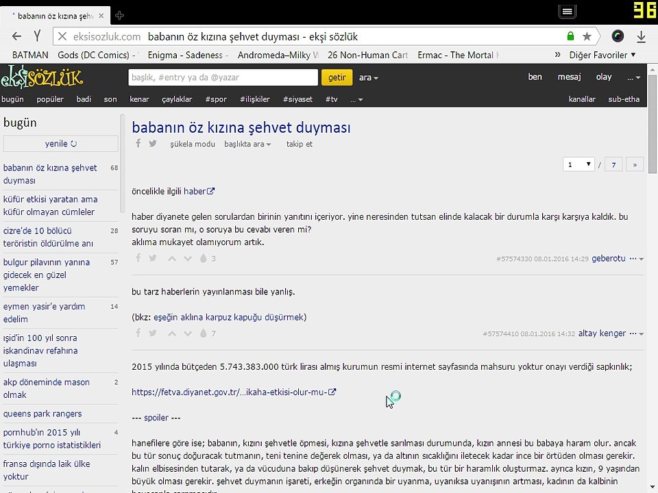The height and width of the screenshot is (493, 658).
Task: Open topic queens park rangers
Action: [42, 414]
